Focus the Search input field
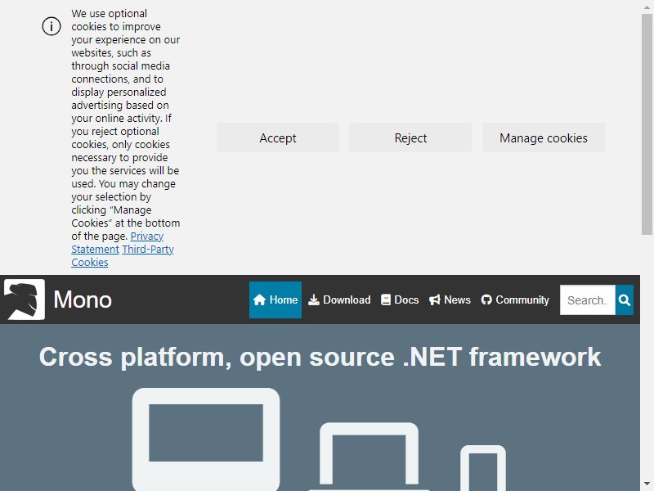 (587, 300)
